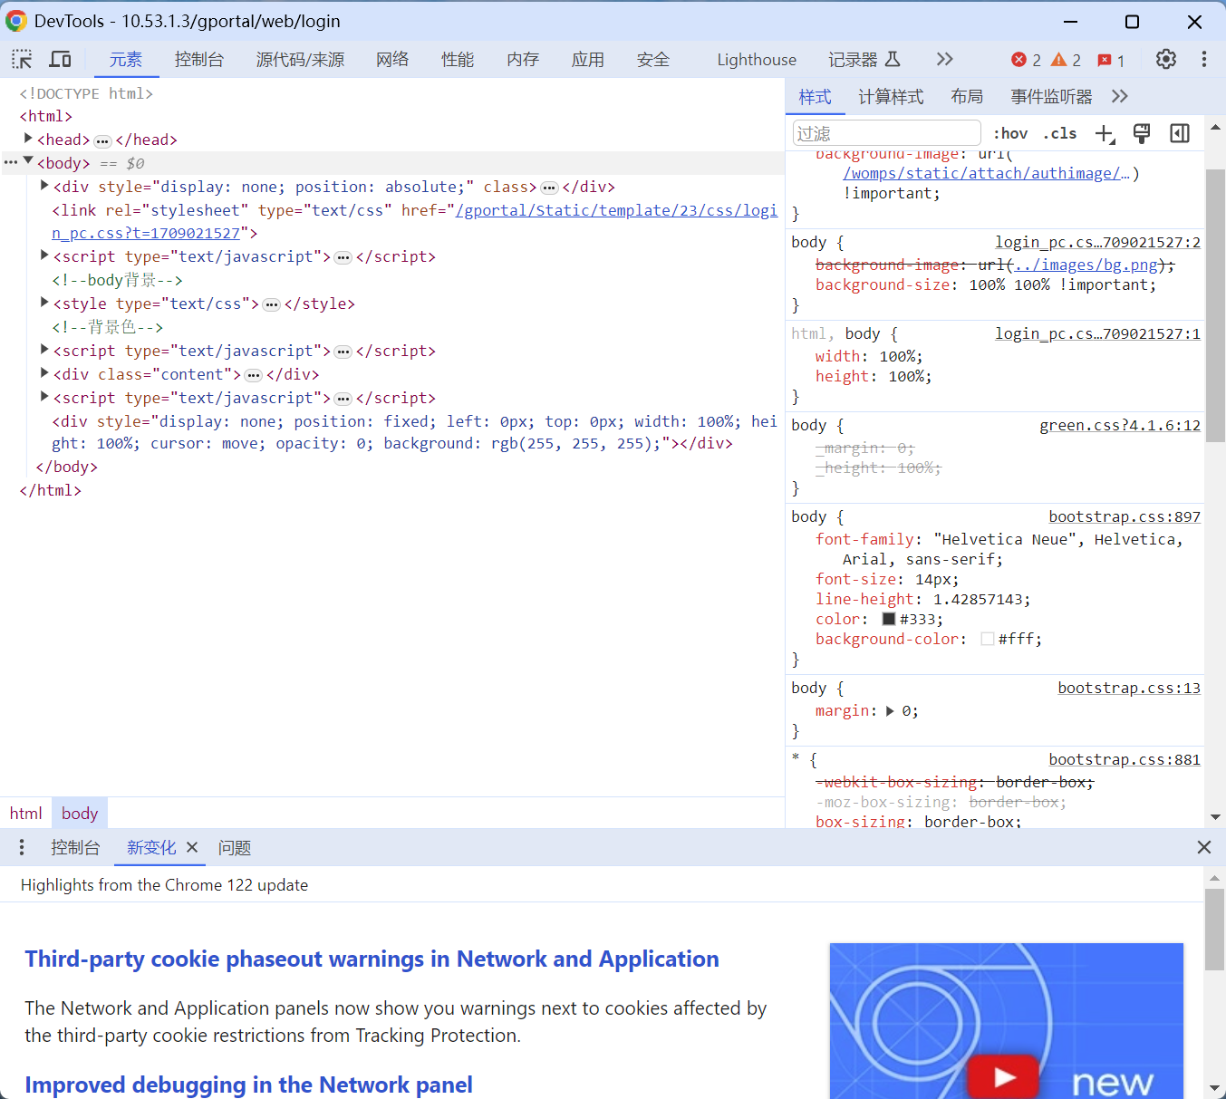Open the ../images/bg.png url link

[x=1086, y=265]
